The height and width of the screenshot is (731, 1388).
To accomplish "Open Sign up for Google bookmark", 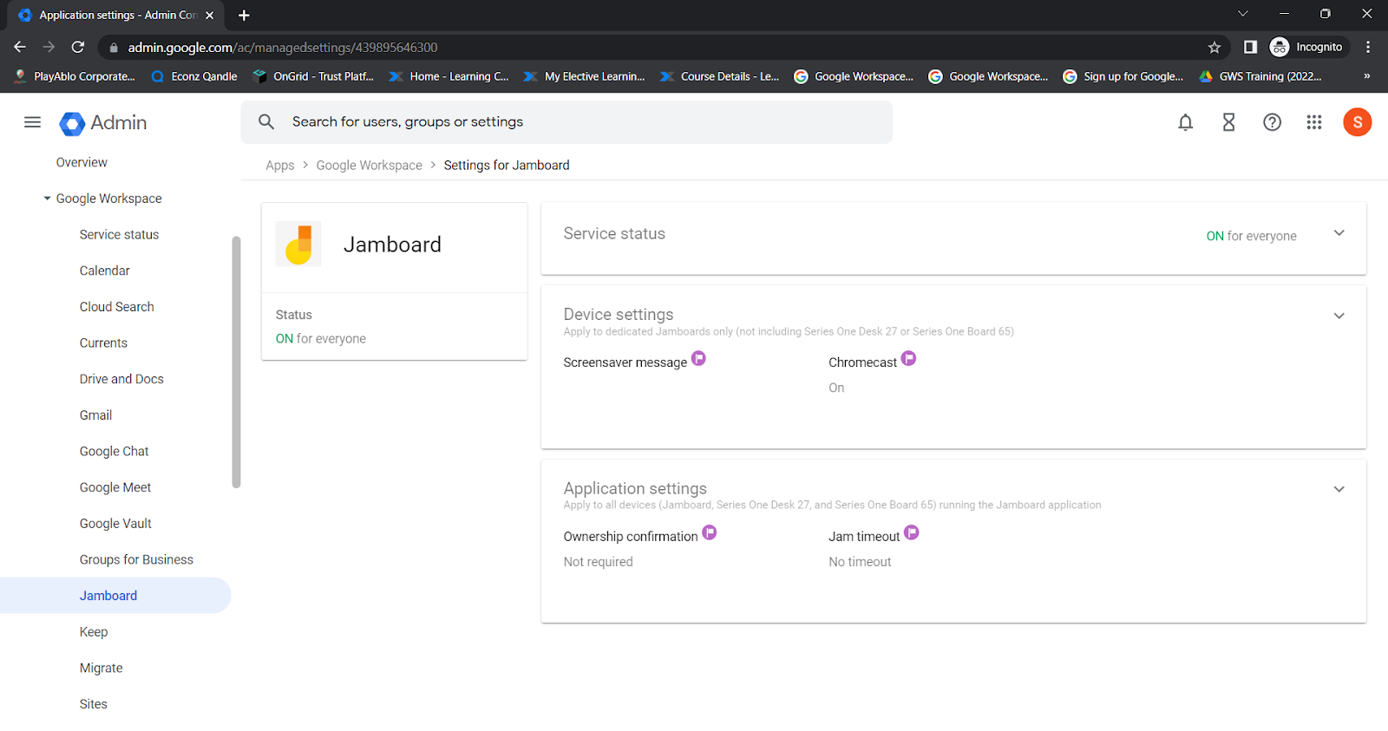I will point(1123,76).
